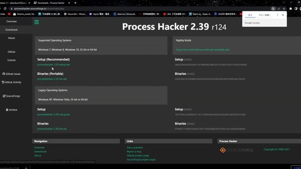Expand the download shelf item chevron
301x169 pixels.
tap(26, 168)
